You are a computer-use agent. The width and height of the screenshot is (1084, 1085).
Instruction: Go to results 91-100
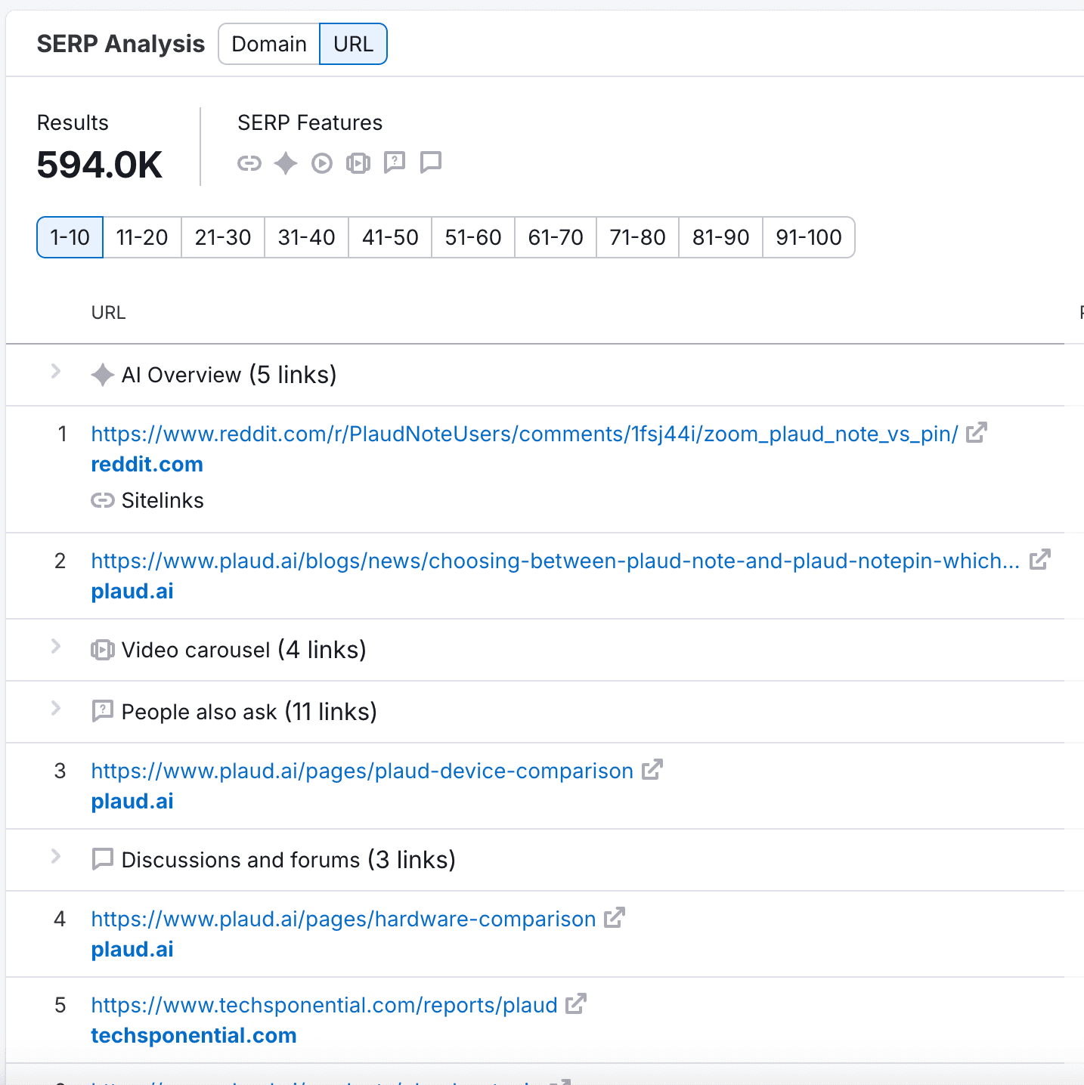[x=809, y=237]
